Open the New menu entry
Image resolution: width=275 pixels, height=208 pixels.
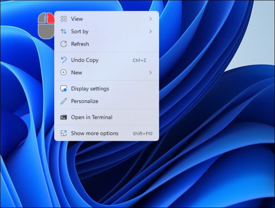tap(106, 72)
